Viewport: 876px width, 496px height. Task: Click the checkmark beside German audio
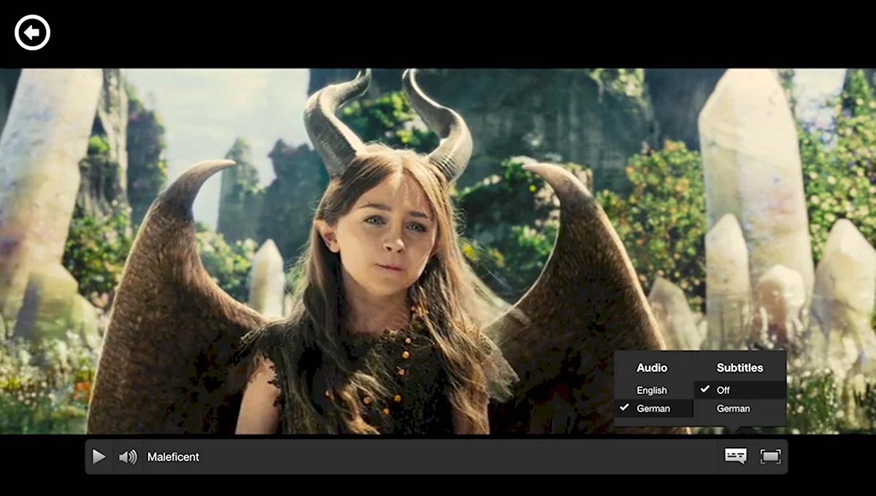point(624,408)
